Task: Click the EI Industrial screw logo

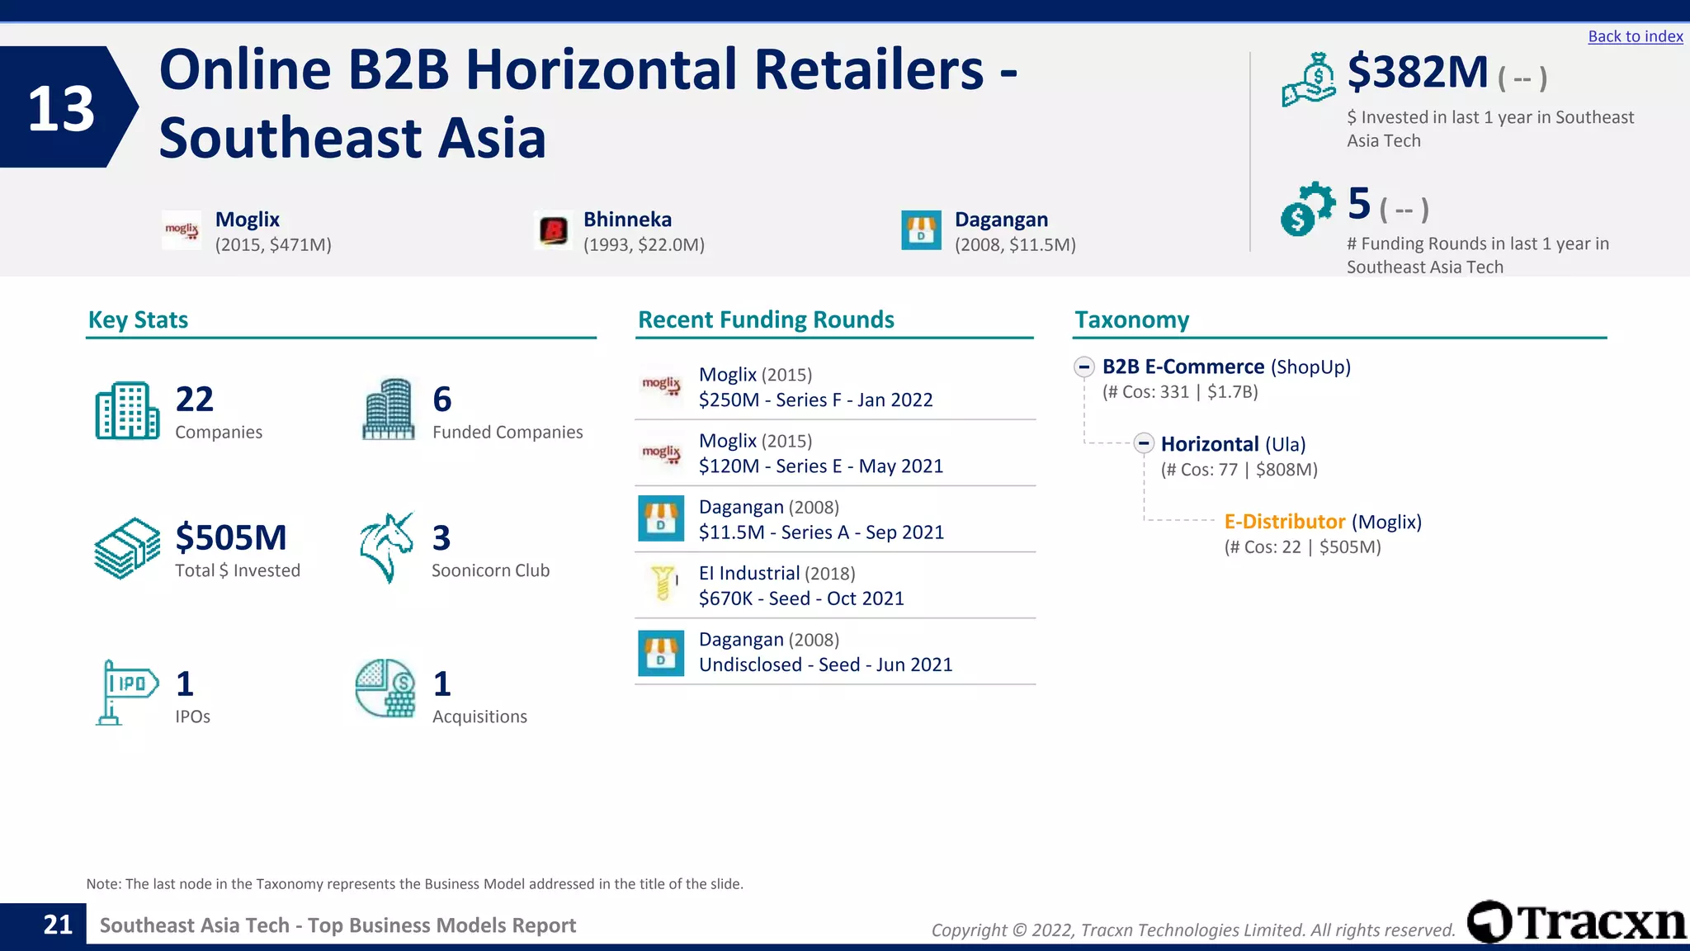Action: point(663,583)
